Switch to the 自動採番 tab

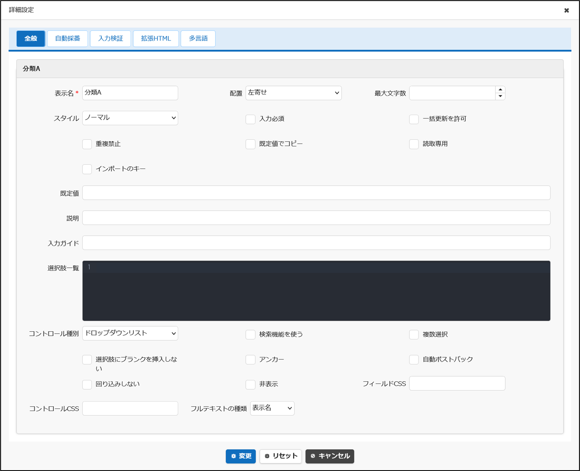[x=67, y=38]
